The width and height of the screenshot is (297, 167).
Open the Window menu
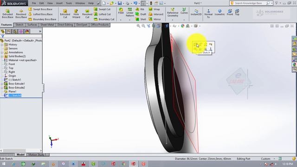click(x=80, y=3)
